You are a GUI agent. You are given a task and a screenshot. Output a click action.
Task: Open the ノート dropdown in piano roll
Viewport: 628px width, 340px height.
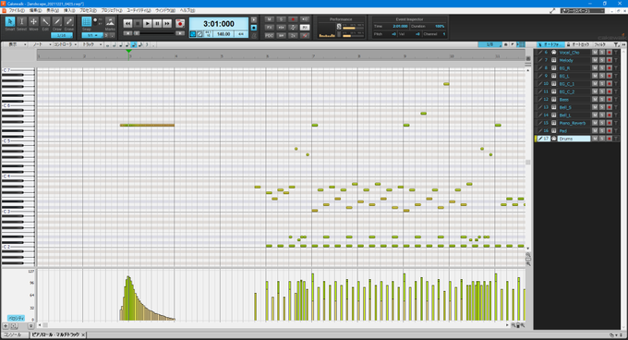pos(41,44)
